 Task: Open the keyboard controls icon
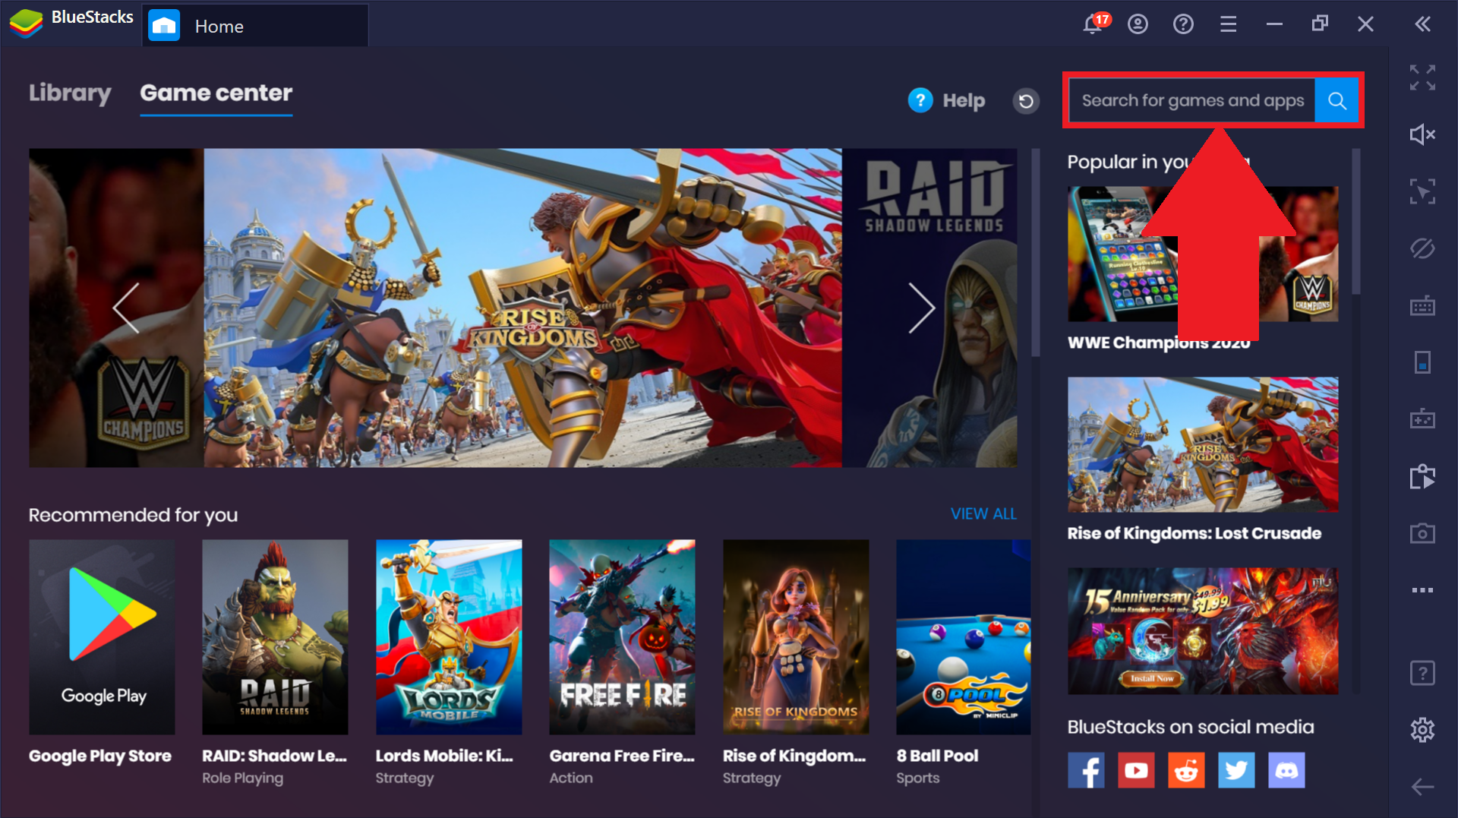pos(1422,305)
